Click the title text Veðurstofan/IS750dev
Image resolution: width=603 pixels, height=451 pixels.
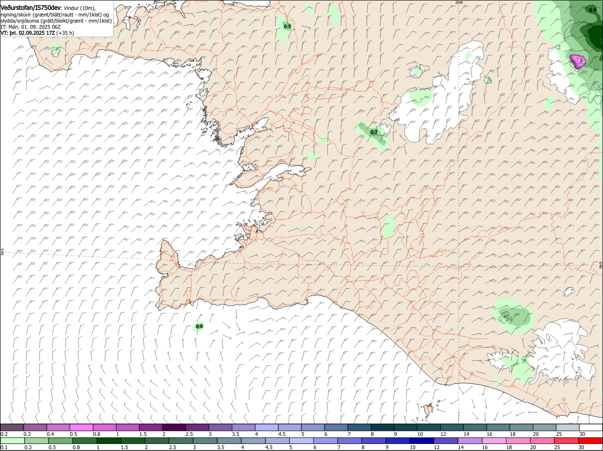31,8
